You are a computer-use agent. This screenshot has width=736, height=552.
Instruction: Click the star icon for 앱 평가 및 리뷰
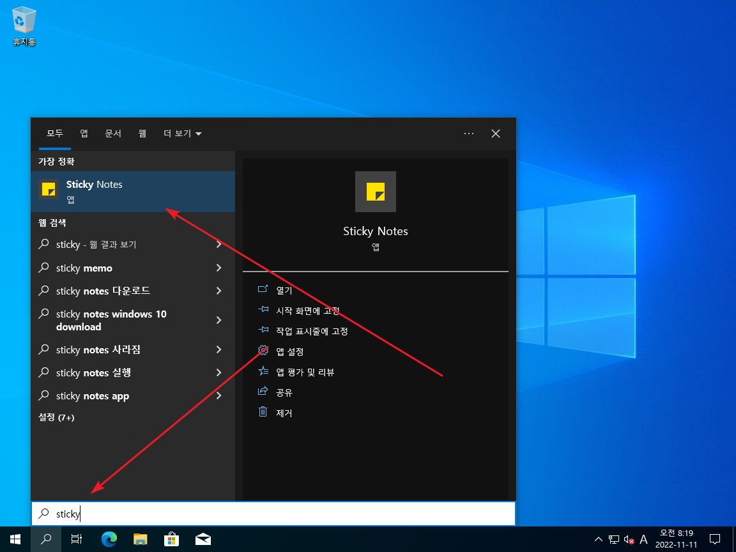[x=263, y=371]
